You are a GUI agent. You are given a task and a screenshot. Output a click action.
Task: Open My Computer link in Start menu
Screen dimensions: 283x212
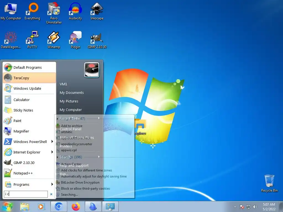[71, 110]
